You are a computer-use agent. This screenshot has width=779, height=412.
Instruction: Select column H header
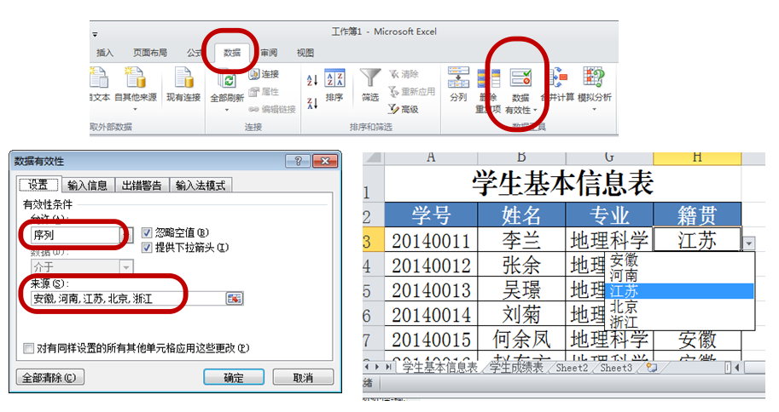click(x=697, y=158)
